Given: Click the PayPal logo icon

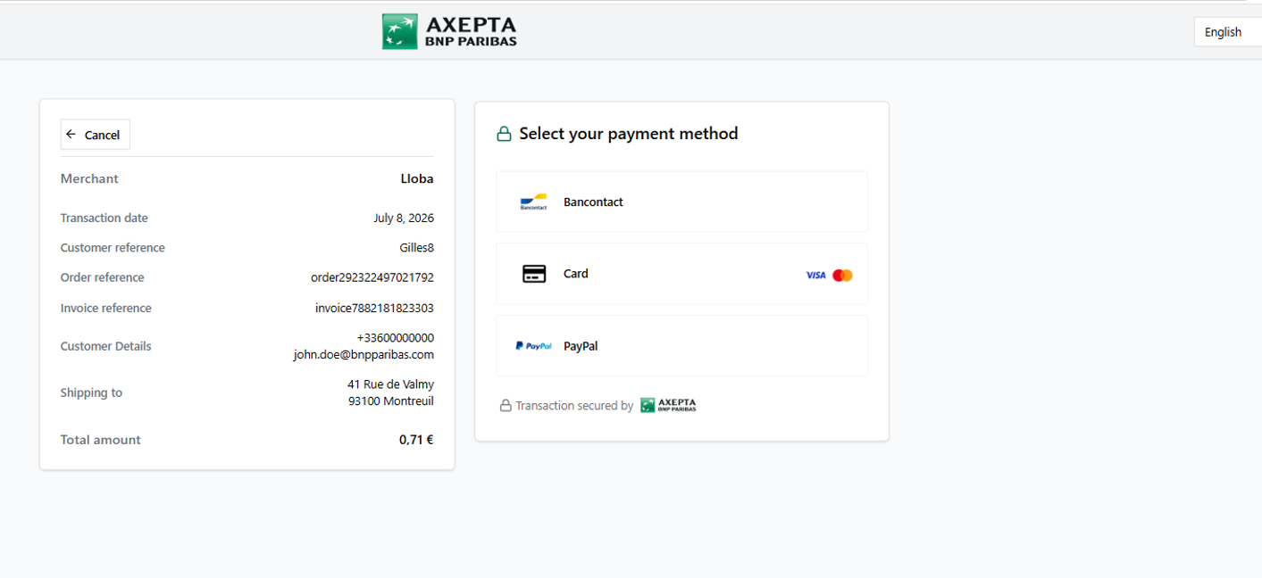Looking at the screenshot, I should pos(533,346).
